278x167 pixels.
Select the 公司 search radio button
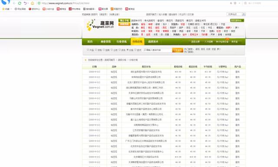coord(112,50)
